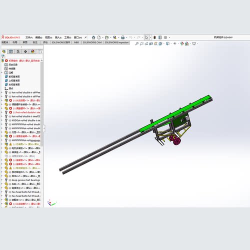Open the 窗口 (Window) menu
250x250 pixels.
(x=78, y=37)
